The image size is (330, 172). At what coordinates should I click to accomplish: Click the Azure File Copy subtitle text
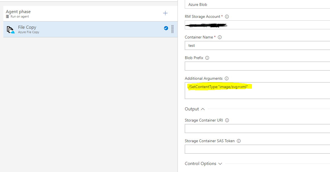pyautogui.click(x=29, y=32)
